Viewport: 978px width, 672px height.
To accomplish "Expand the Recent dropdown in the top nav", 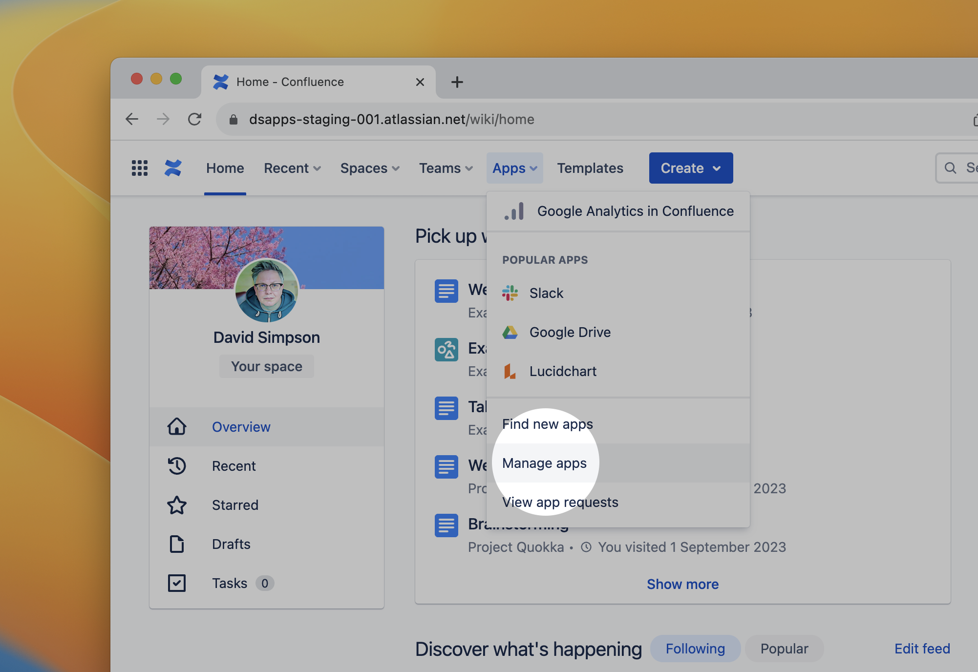I will (x=292, y=168).
